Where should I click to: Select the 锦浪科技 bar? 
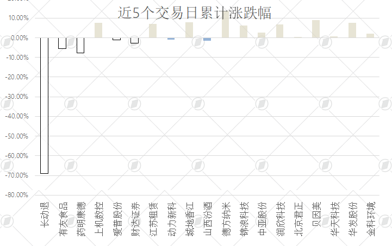244,31
